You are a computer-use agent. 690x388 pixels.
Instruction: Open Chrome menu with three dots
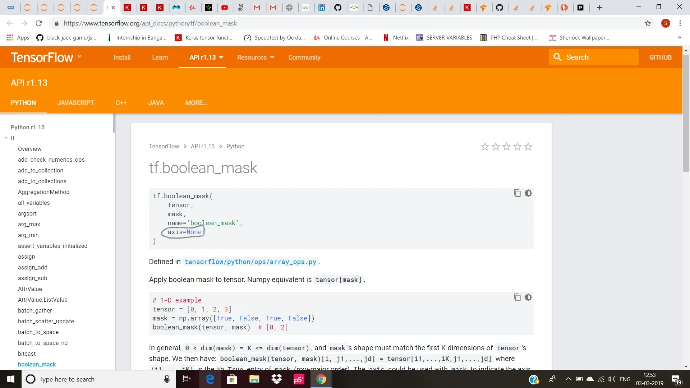tap(680, 23)
